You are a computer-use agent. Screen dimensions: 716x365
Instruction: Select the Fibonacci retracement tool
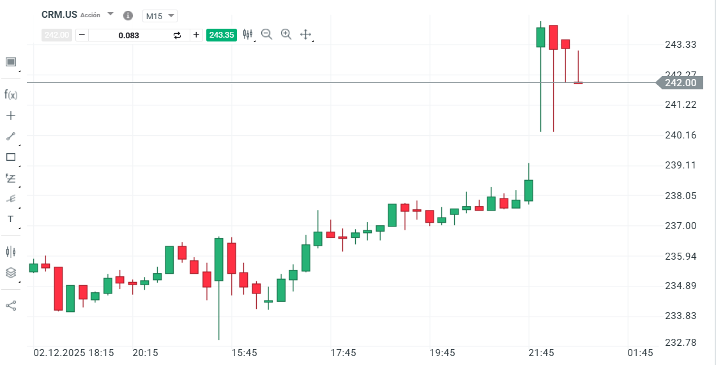click(11, 178)
